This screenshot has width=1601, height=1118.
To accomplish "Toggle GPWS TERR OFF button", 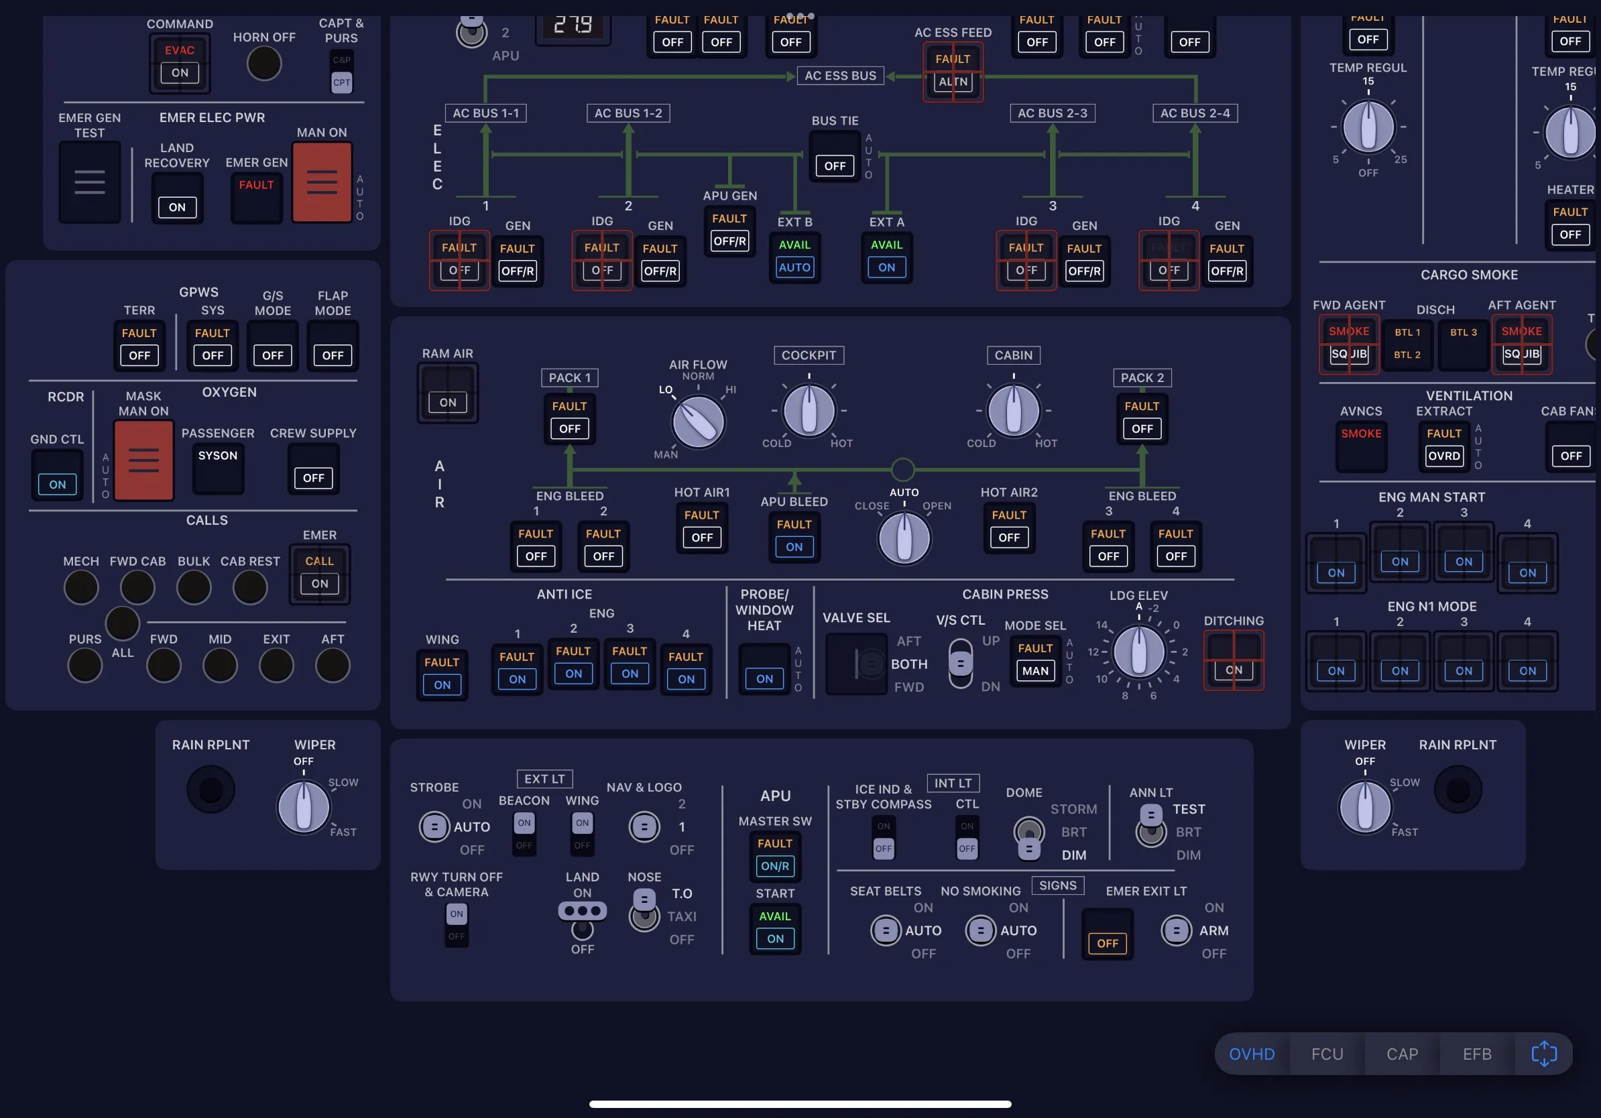I will tap(139, 345).
